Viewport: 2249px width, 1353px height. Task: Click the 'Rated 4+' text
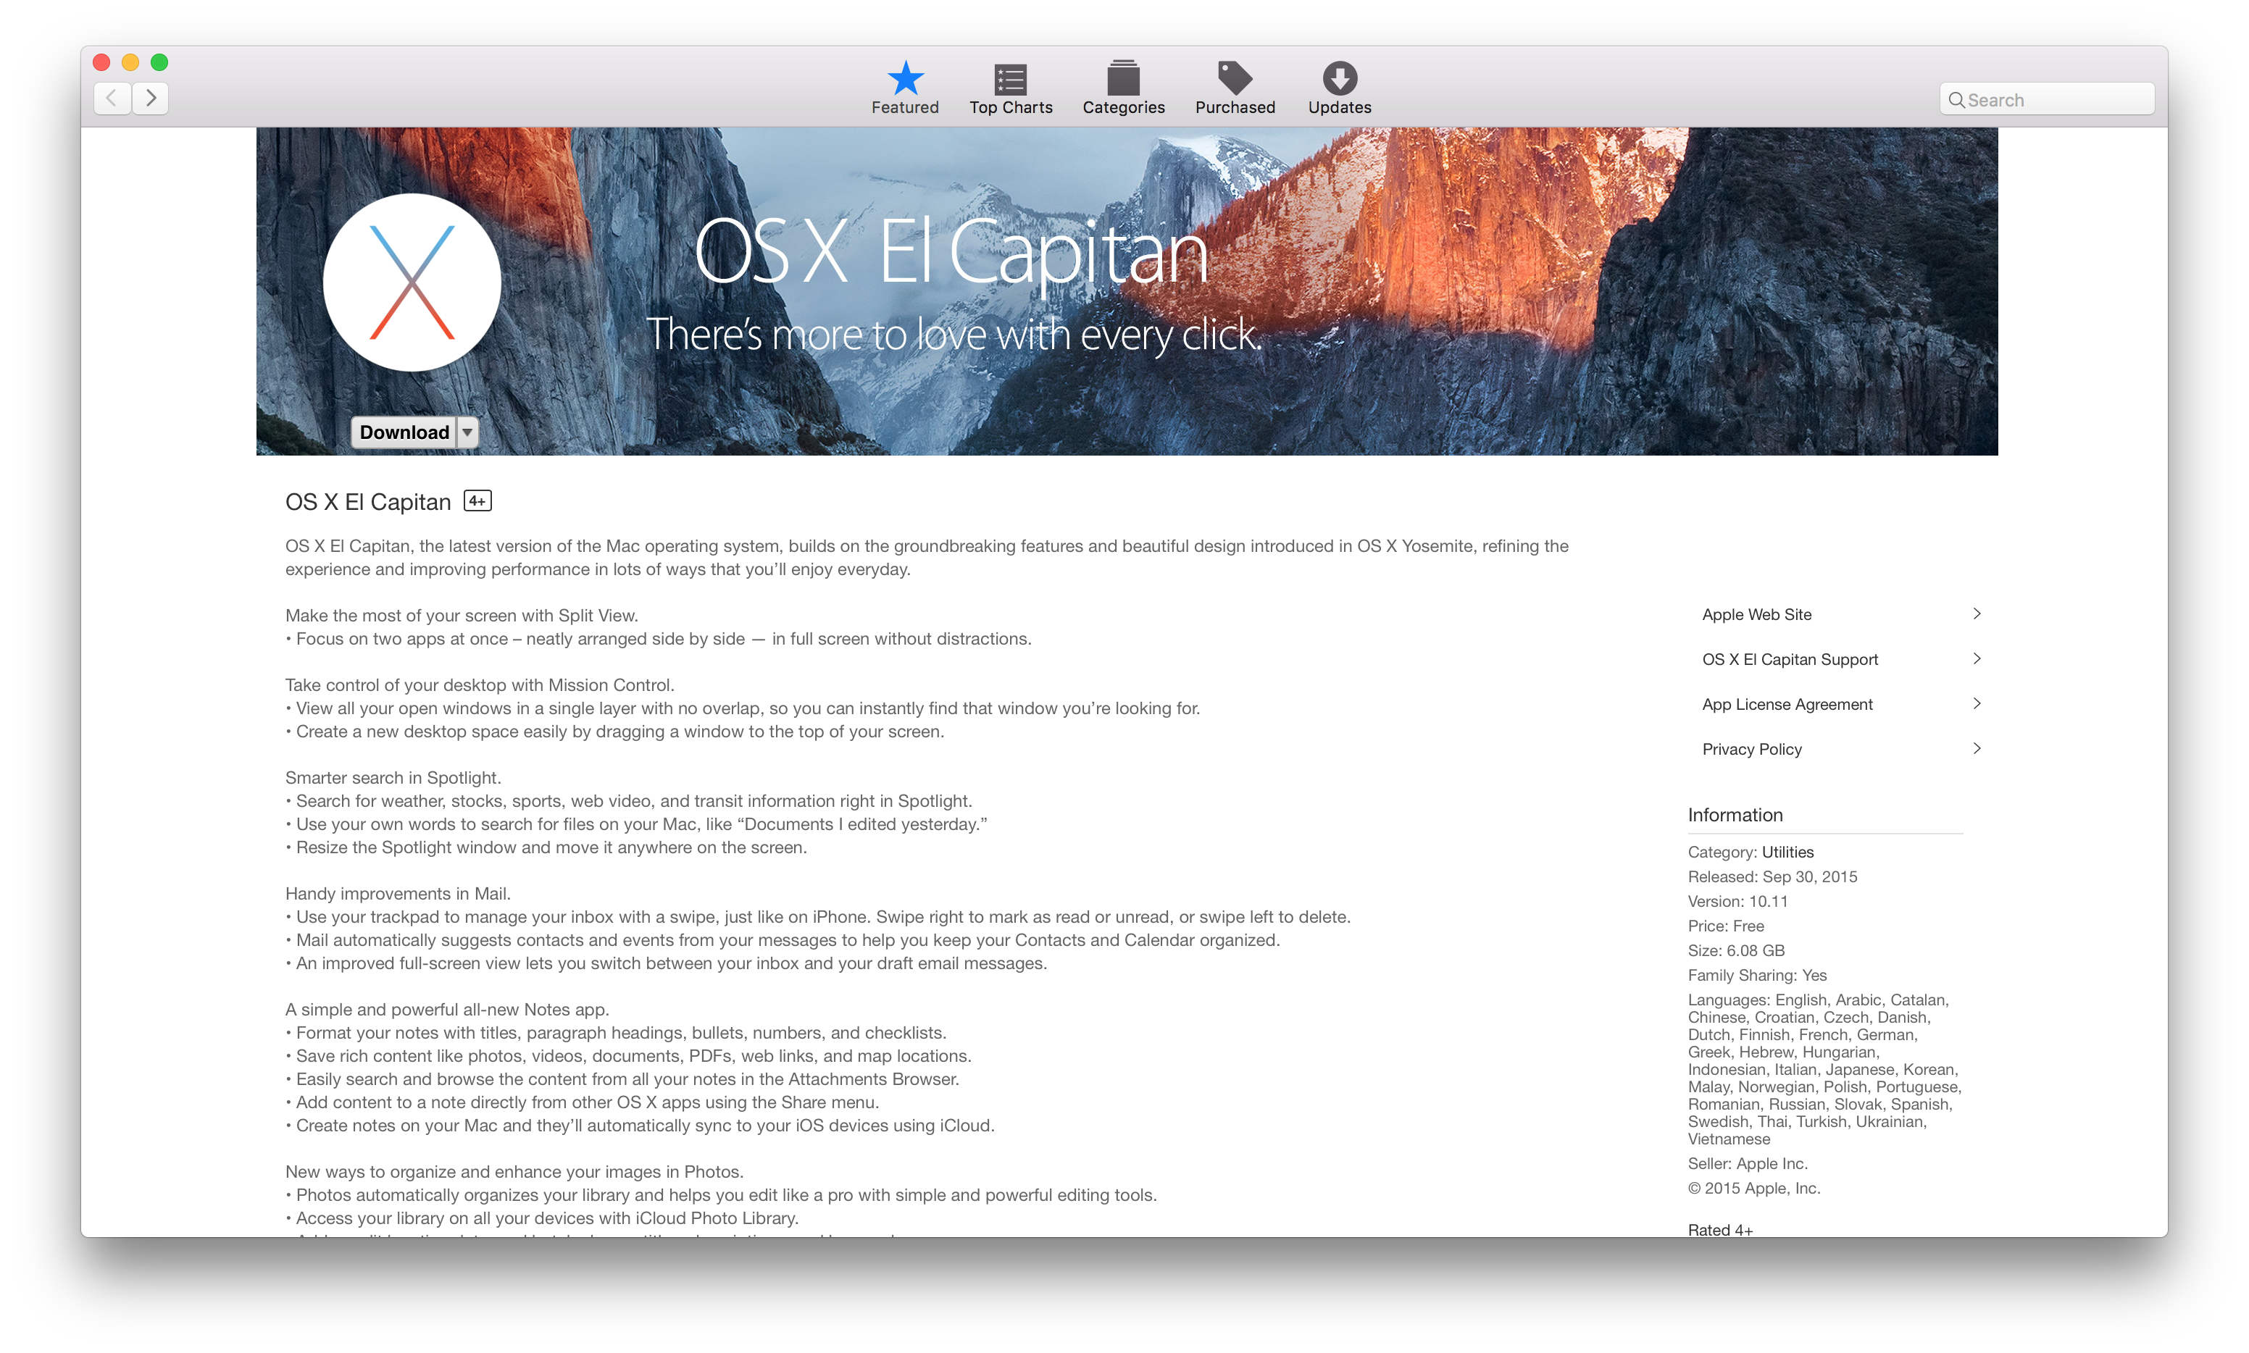[x=1720, y=1229]
